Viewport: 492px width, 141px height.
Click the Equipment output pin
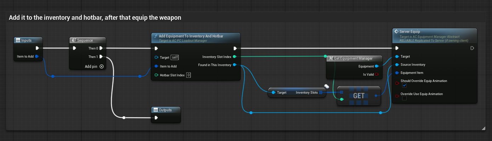(x=377, y=66)
